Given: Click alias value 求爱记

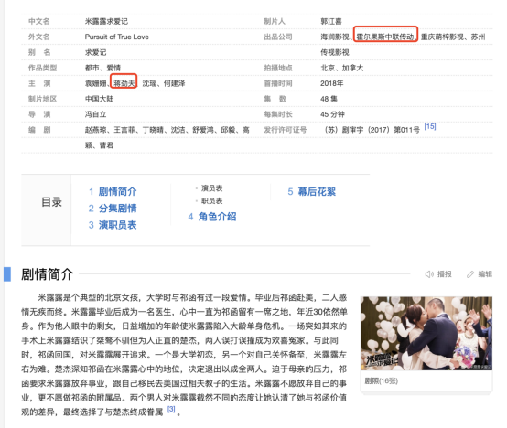Looking at the screenshot, I should 95,52.
